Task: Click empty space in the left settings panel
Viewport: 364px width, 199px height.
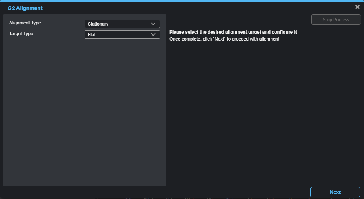Action: click(x=84, y=115)
